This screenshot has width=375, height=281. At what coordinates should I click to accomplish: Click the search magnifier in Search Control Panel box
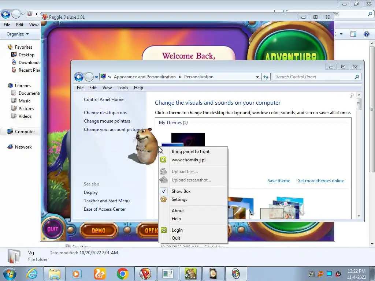[x=357, y=77]
